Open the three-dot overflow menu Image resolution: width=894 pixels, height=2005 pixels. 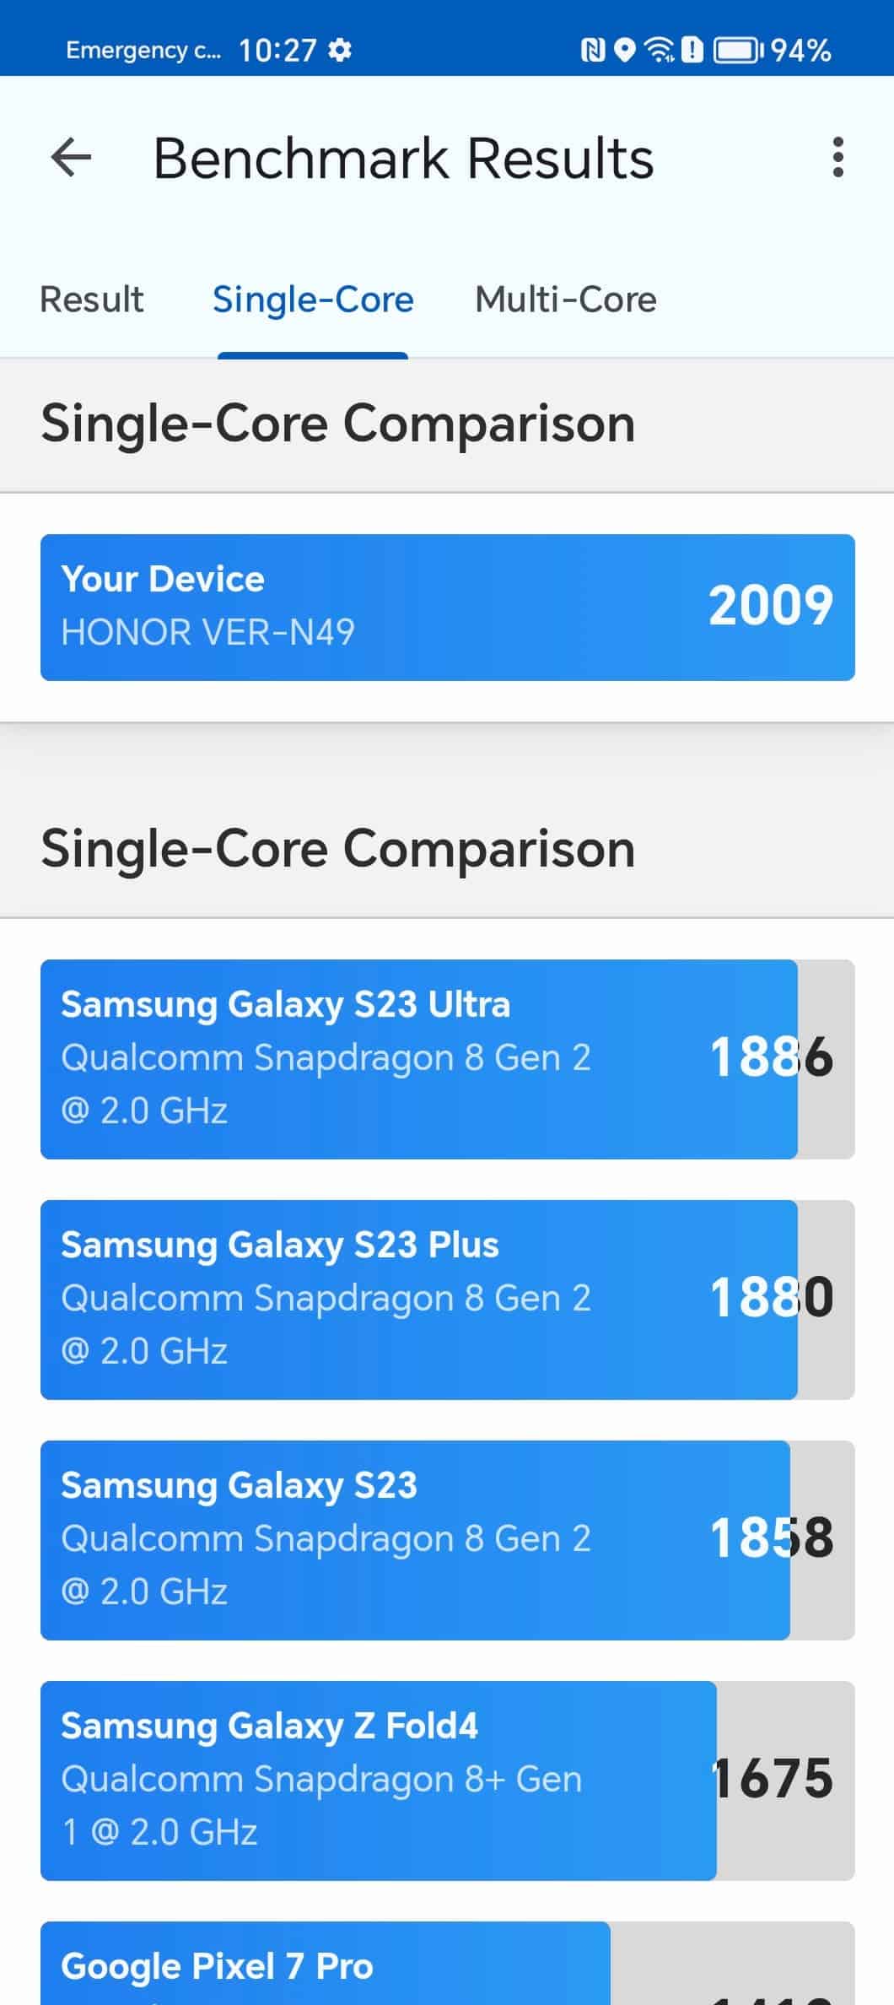coord(837,158)
